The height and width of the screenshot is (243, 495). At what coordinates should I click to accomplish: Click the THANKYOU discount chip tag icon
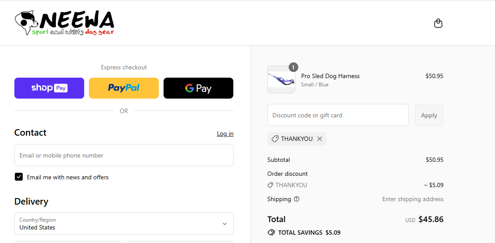point(275,139)
